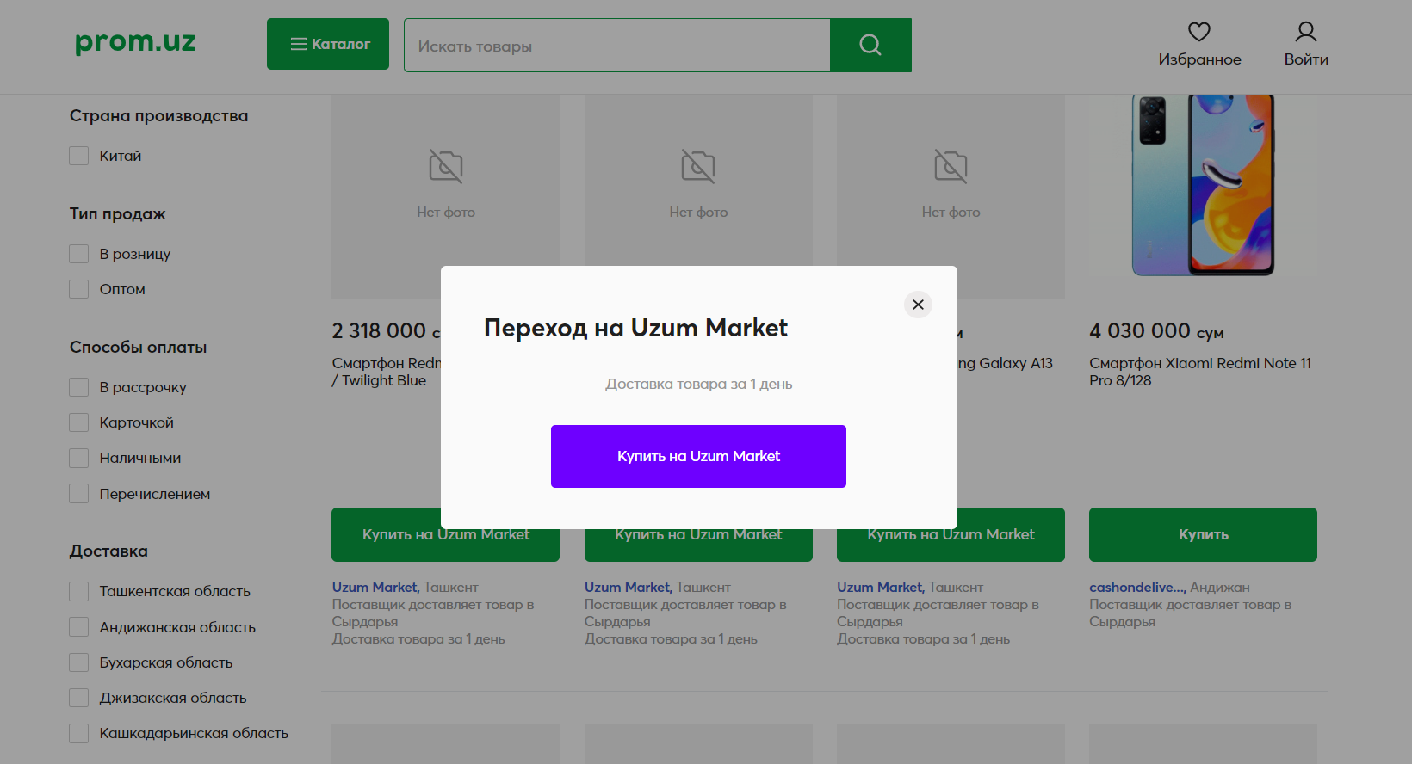This screenshot has height=764, width=1412.
Task: Click the no-photo placeholder of second product
Action: pyautogui.click(x=698, y=181)
